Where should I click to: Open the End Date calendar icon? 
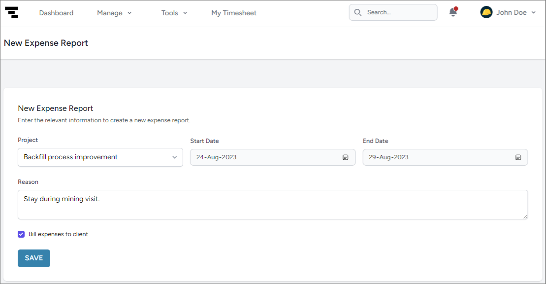click(x=518, y=157)
